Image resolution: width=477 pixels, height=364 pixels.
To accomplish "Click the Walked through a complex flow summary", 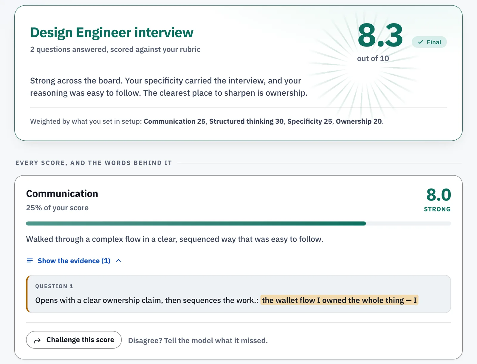I will pyautogui.click(x=175, y=239).
